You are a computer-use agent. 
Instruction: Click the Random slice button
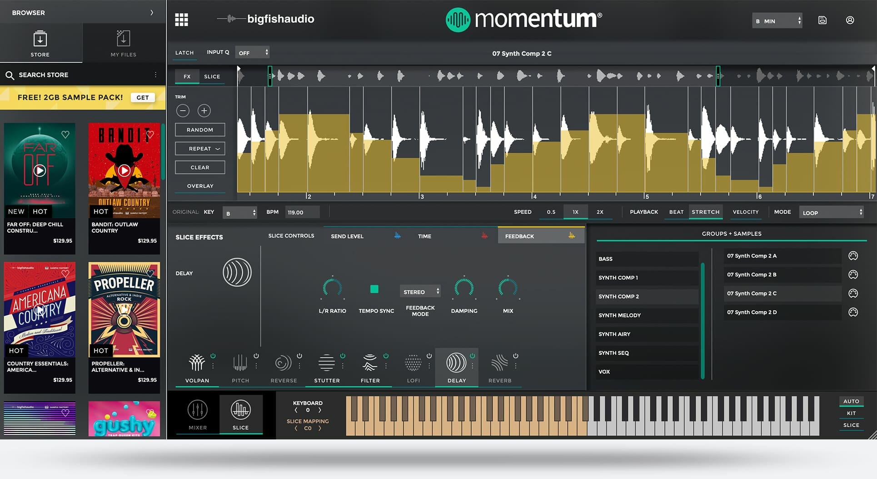[x=199, y=130]
